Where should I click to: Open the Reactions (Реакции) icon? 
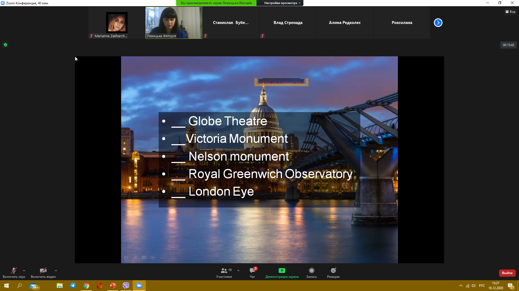333,271
